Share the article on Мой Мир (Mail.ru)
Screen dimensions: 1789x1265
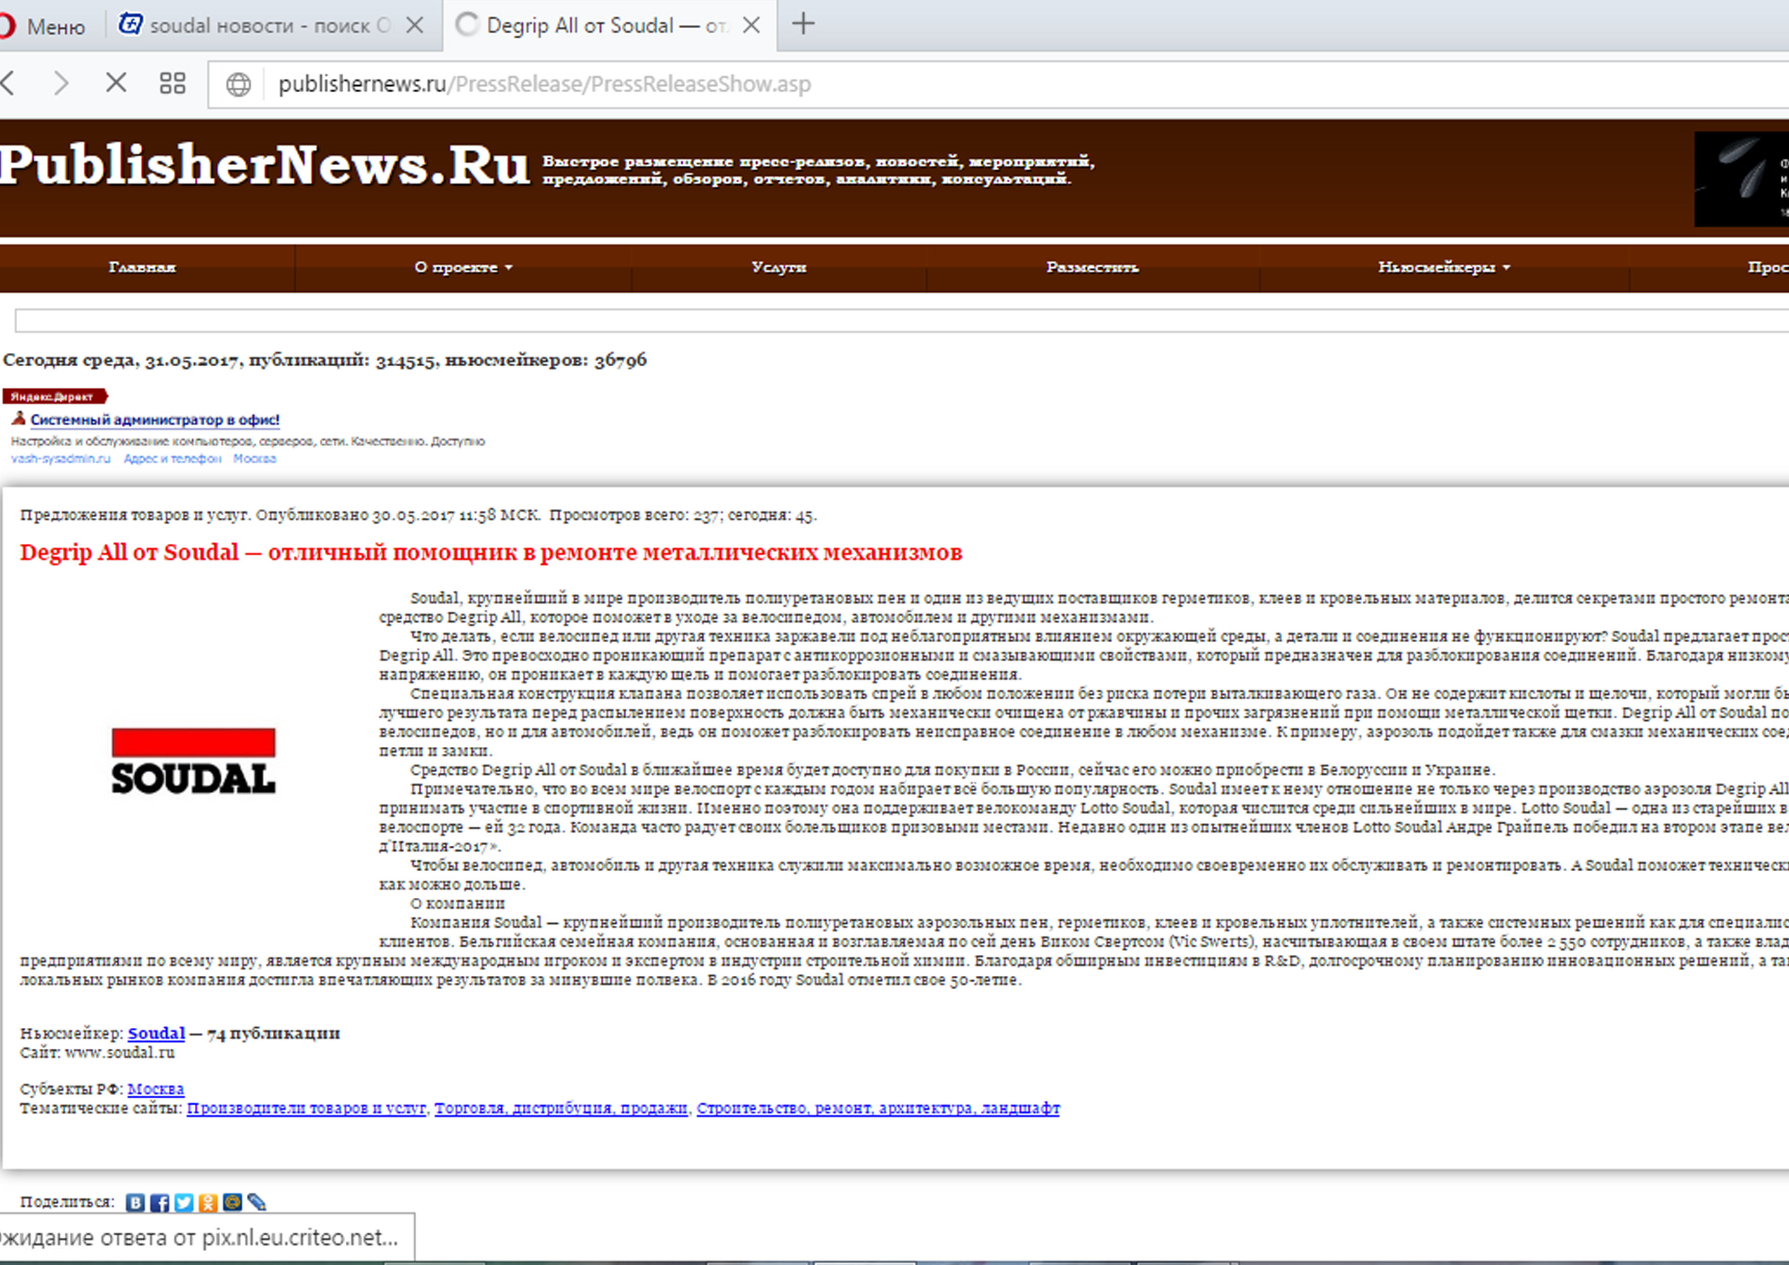(232, 1203)
